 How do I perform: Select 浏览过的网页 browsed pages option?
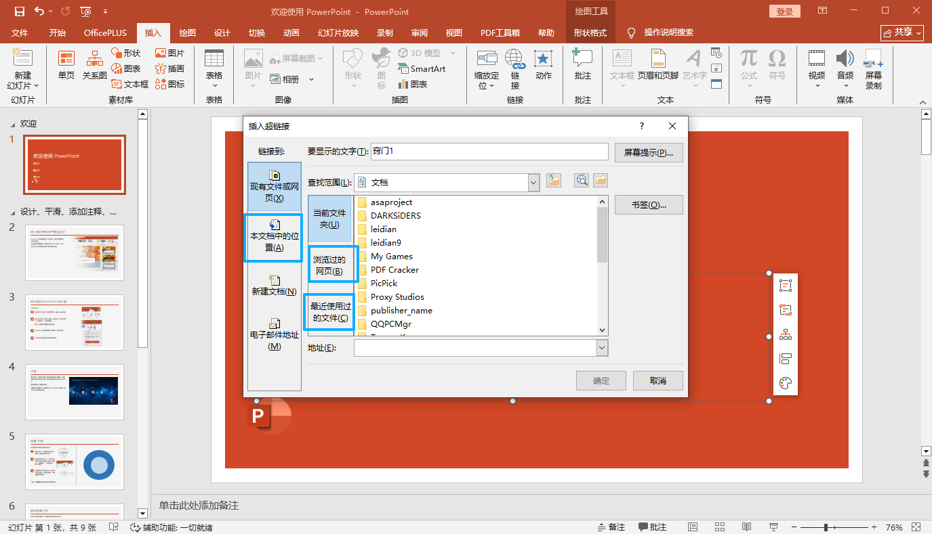tap(329, 265)
